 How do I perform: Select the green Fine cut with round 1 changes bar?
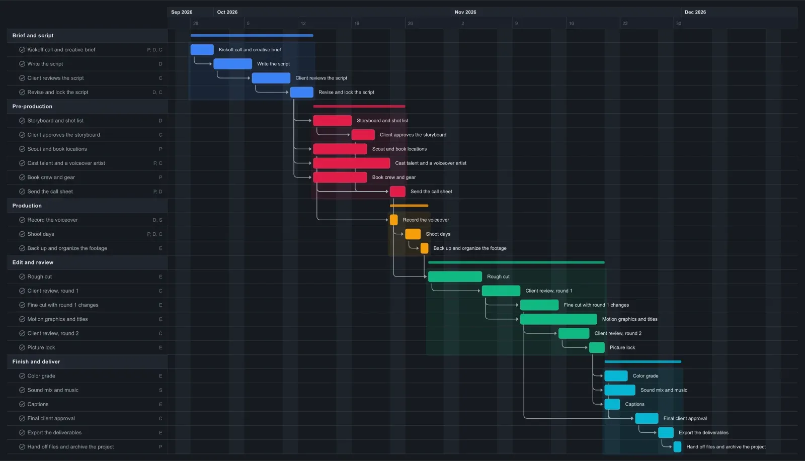click(539, 305)
